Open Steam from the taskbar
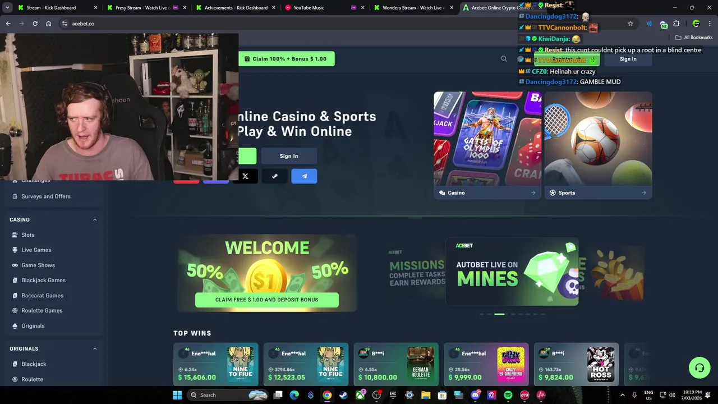Screen dimensions: 718x404 click(343, 395)
